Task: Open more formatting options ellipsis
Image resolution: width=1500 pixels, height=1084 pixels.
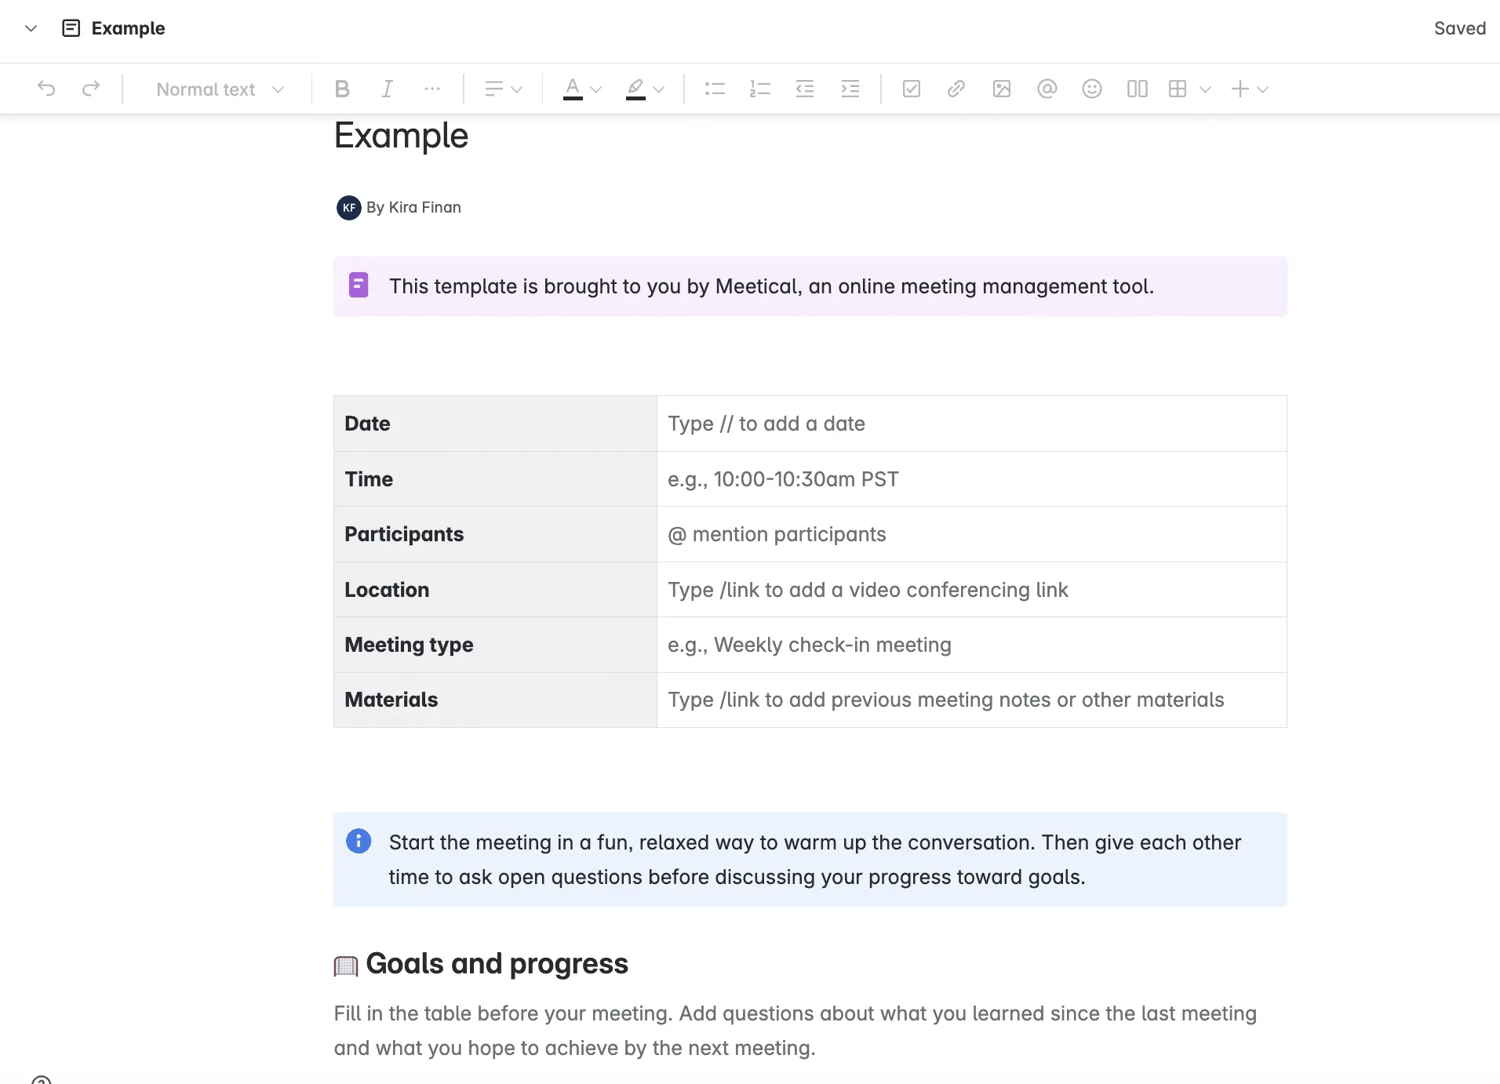Action: click(432, 89)
